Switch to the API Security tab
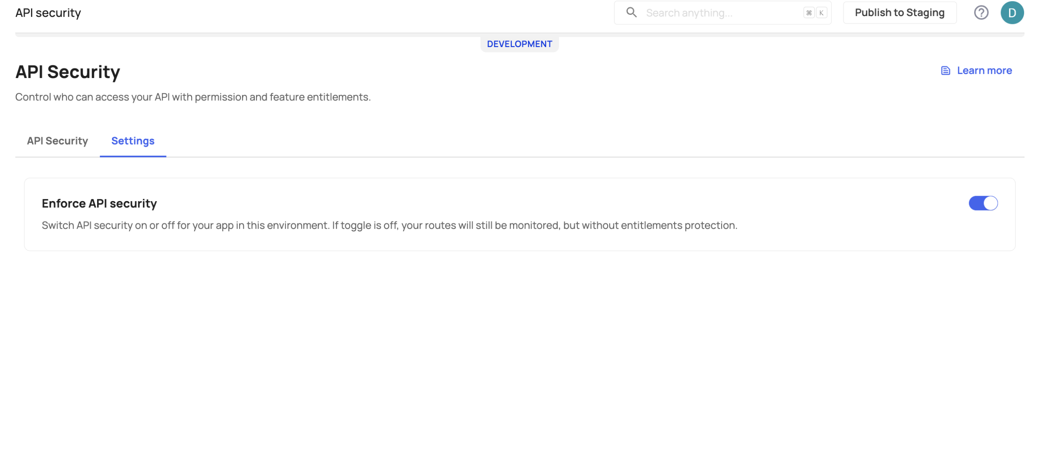This screenshot has width=1041, height=465. 57,141
